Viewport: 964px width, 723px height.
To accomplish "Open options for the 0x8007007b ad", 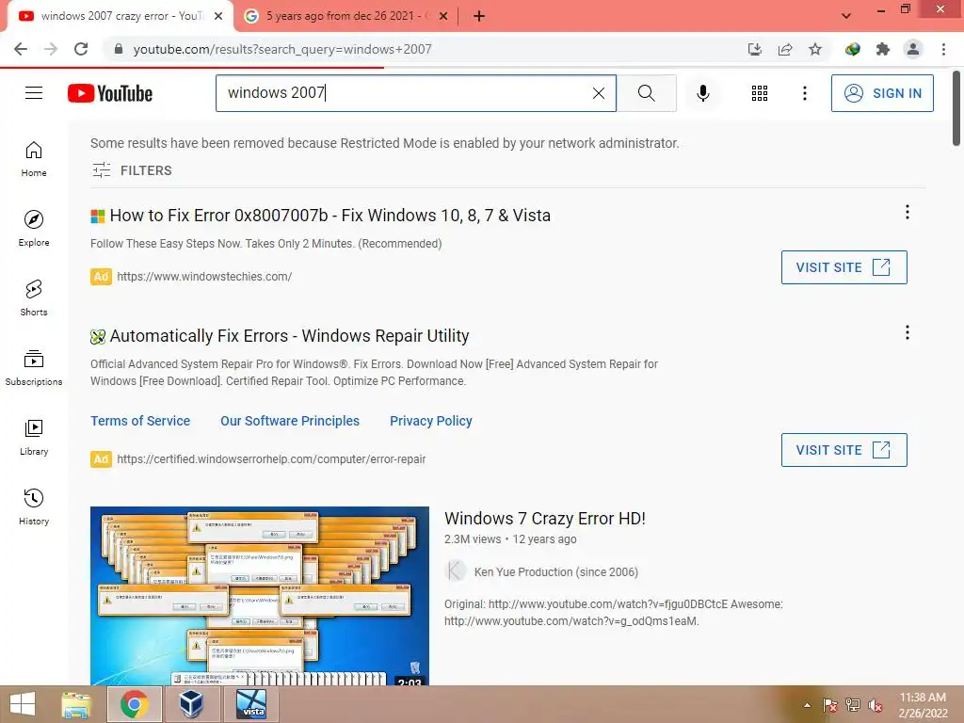I will 908,212.
